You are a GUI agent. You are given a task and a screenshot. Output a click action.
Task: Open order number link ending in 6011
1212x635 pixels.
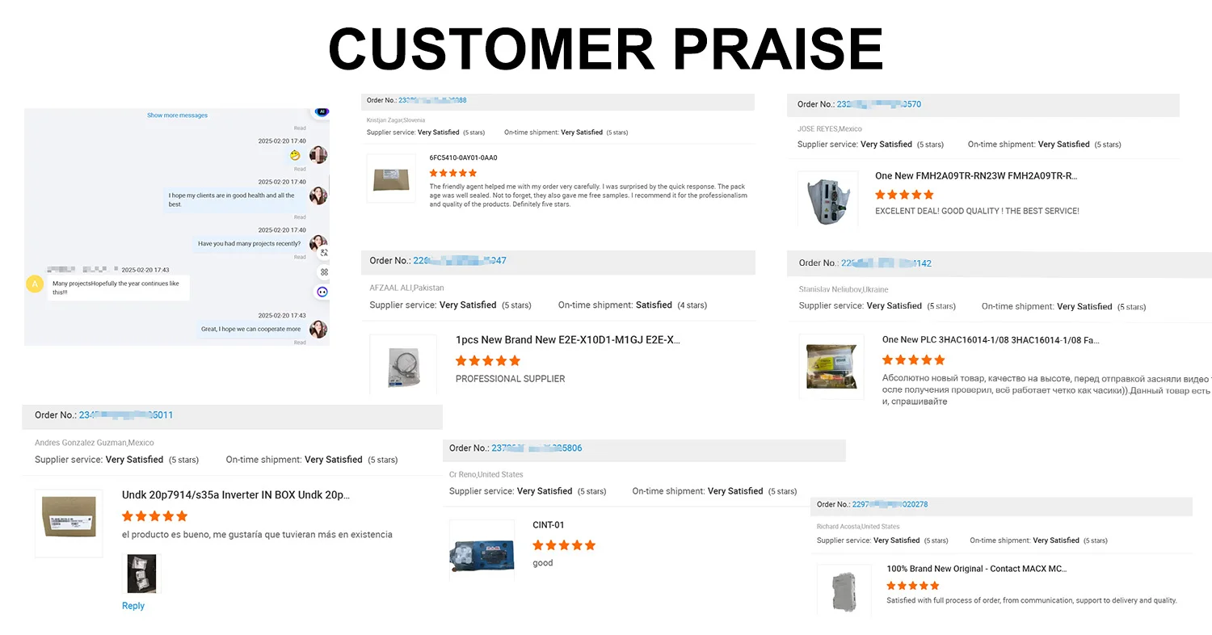point(125,415)
